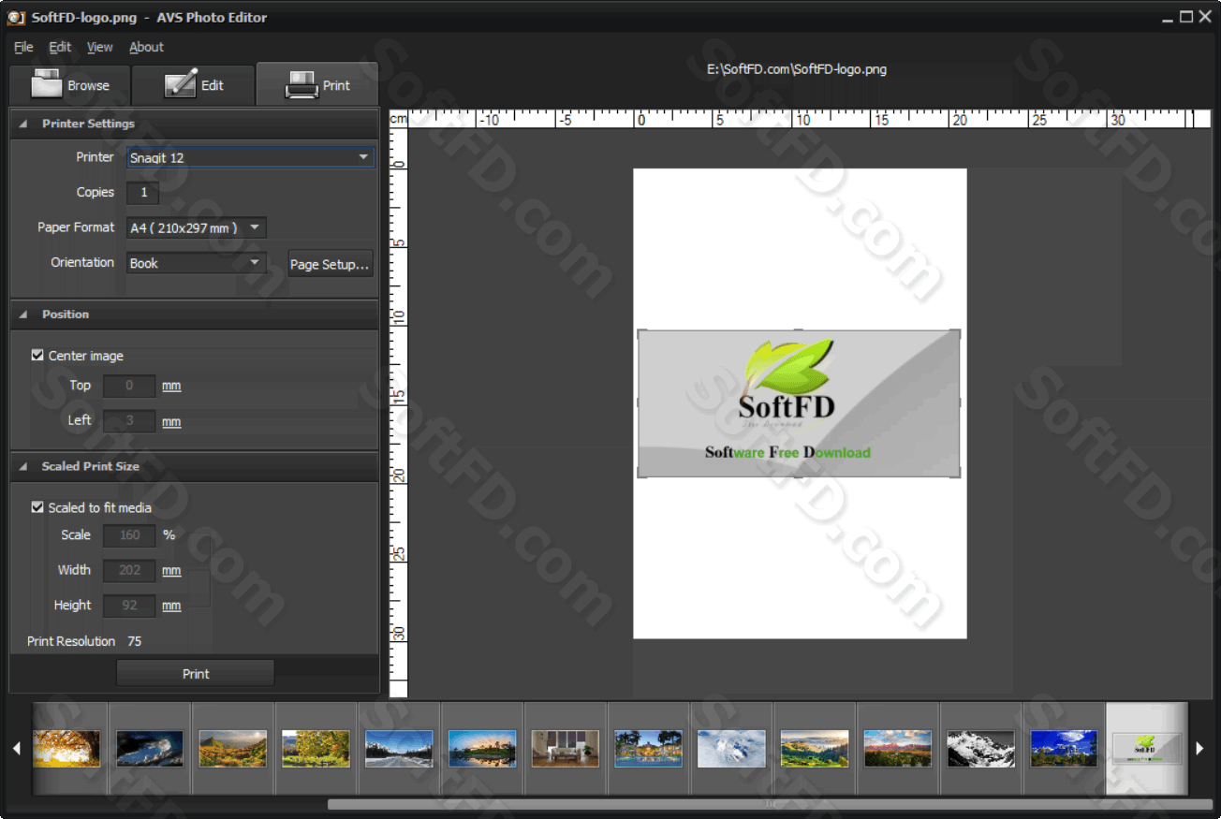Click the file path E:\SoftFD.com\SoftFD-logo.png
Image resolution: width=1221 pixels, height=819 pixels.
pyautogui.click(x=797, y=69)
